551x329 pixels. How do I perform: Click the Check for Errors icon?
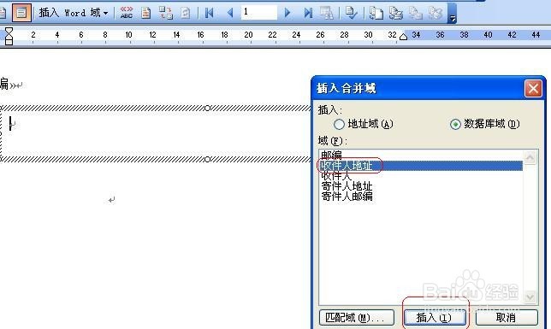[x=351, y=13]
